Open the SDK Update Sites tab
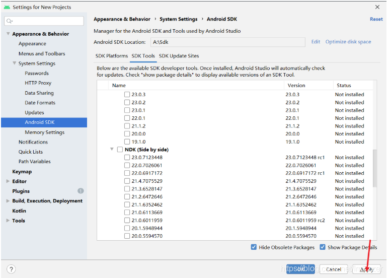 click(179, 56)
